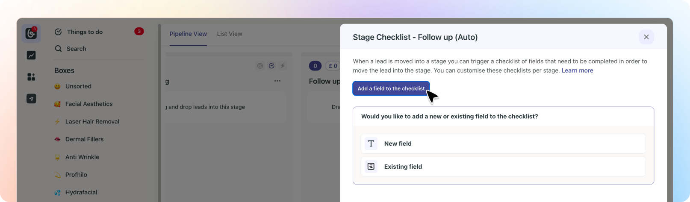
Task: Click the lightning bolt automation icon
Action: [283, 66]
